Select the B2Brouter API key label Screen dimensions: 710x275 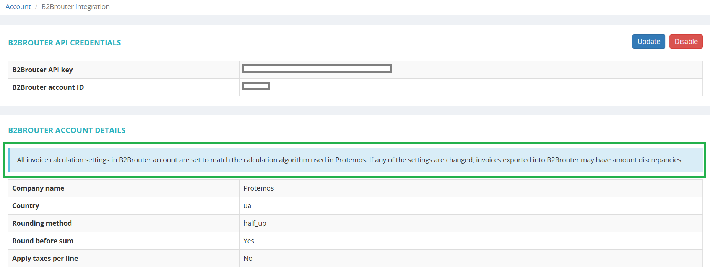coord(42,70)
